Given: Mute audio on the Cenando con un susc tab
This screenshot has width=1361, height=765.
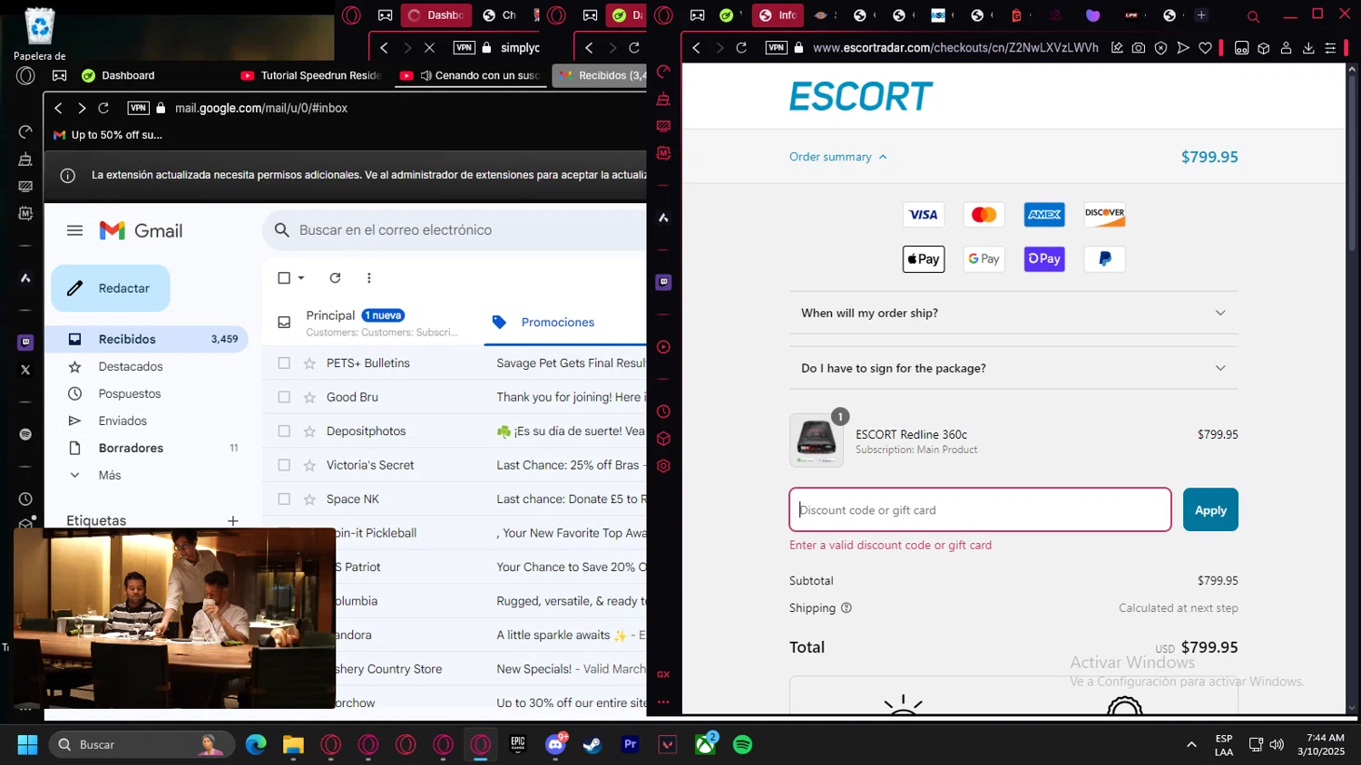Looking at the screenshot, I should coord(426,75).
